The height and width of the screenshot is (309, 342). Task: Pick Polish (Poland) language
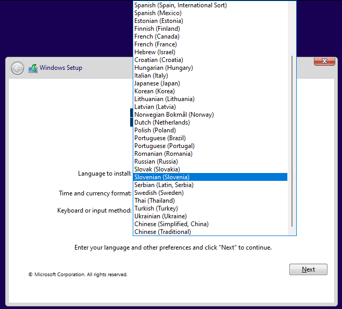(x=210, y=130)
